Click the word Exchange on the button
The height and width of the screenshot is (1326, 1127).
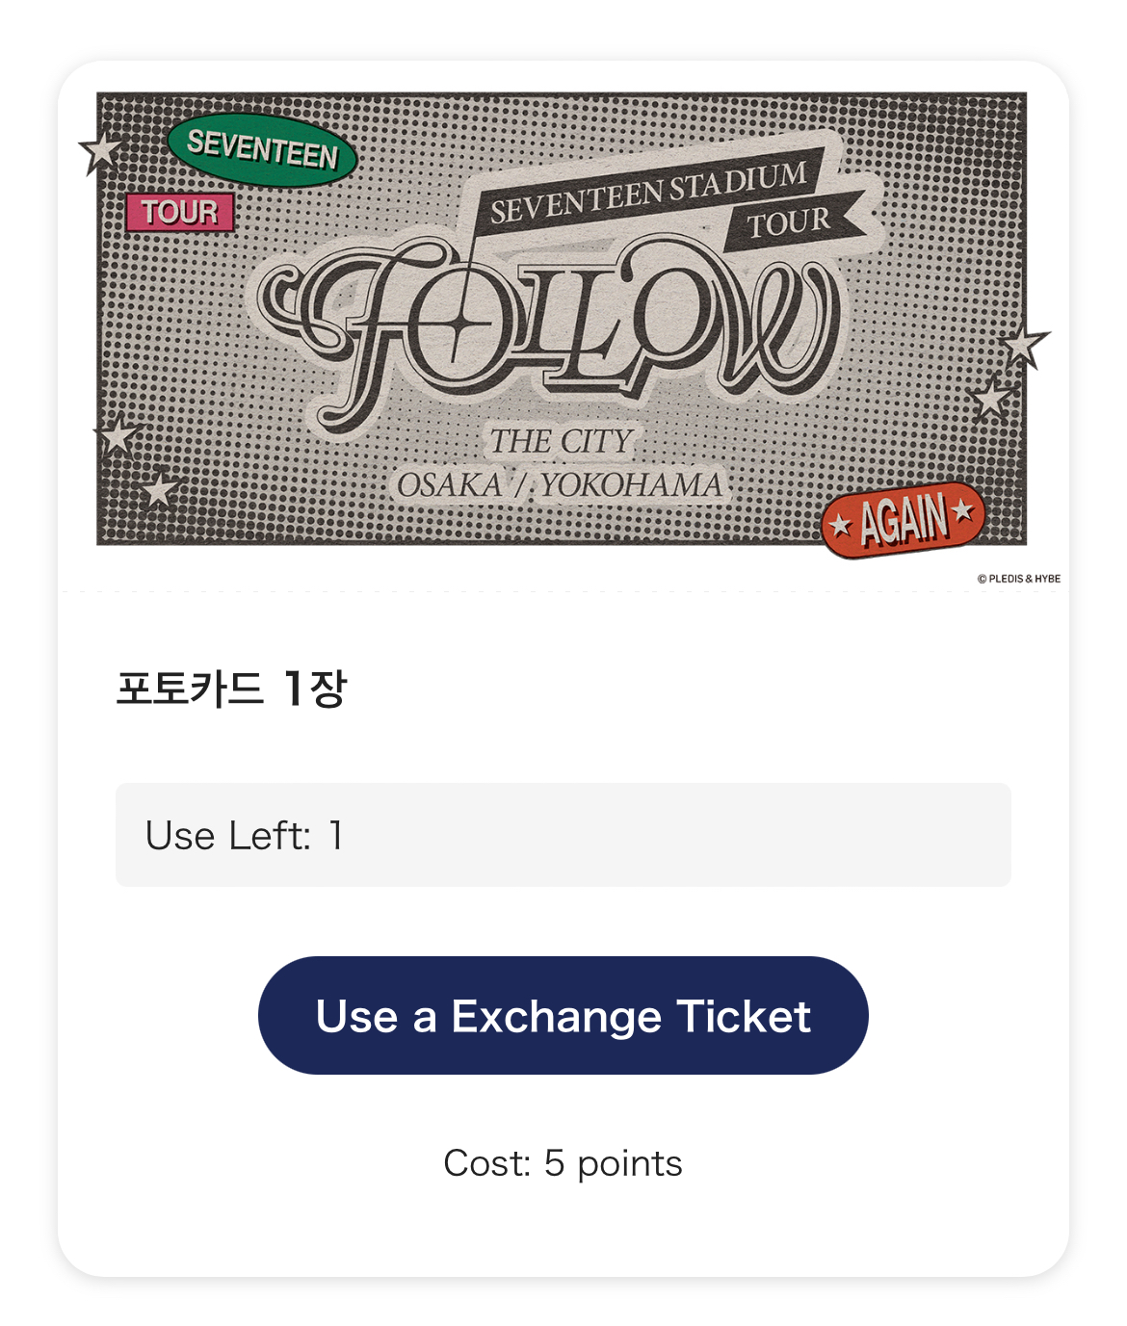(x=556, y=1016)
